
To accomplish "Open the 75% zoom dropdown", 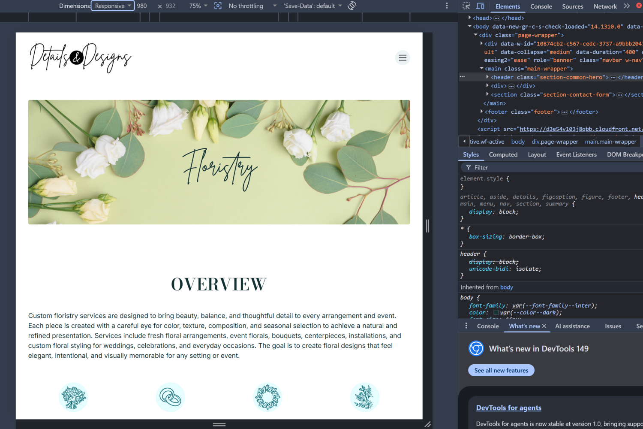I will pyautogui.click(x=198, y=6).
